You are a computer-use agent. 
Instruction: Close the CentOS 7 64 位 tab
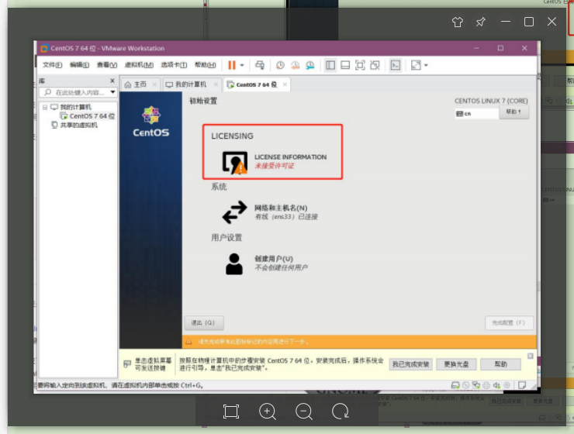pyautogui.click(x=285, y=84)
